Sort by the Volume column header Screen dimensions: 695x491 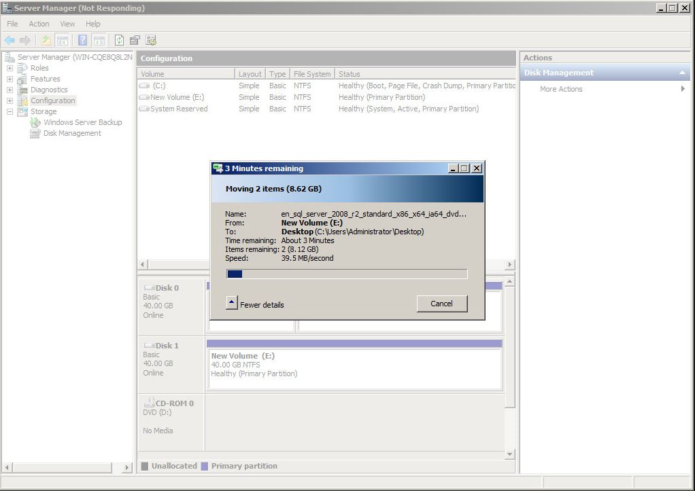(x=186, y=74)
